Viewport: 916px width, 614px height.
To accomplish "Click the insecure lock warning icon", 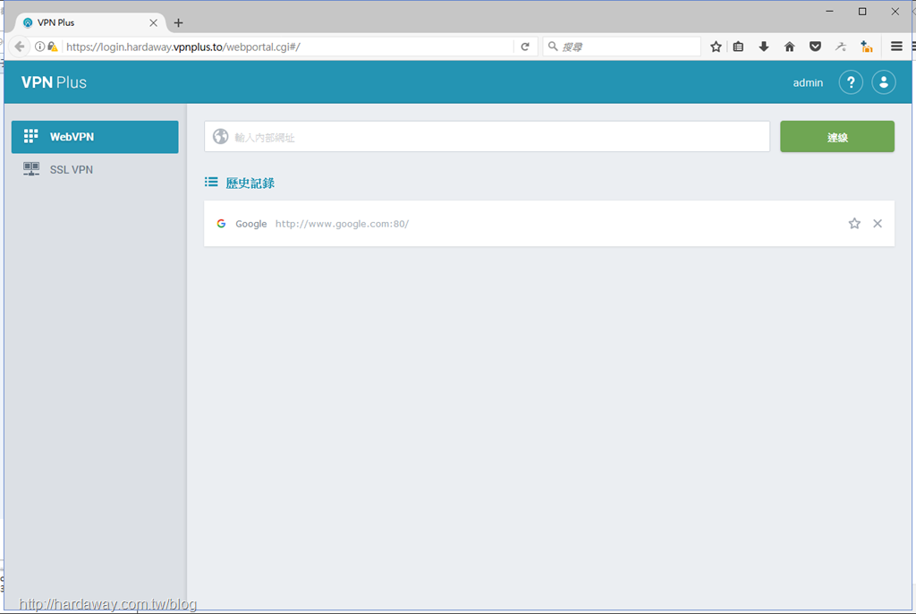I will 53,47.
